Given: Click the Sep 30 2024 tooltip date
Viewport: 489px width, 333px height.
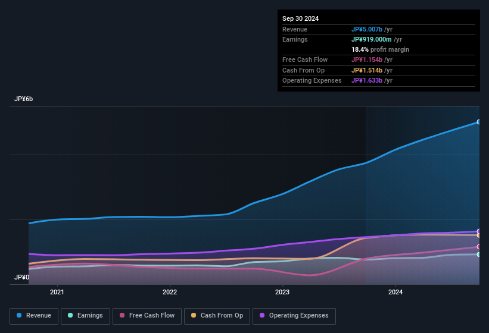Looking at the screenshot, I should tap(300, 18).
